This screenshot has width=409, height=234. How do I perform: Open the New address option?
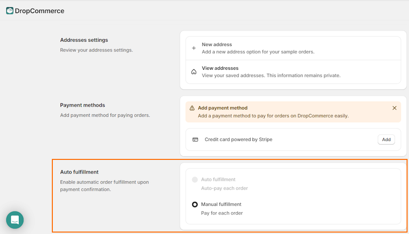point(293,48)
